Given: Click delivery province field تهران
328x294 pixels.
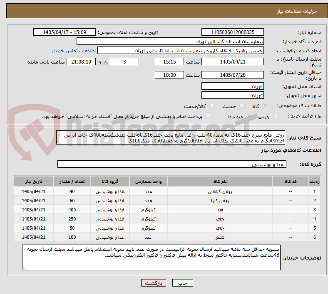Looking at the screenshot, I should coord(233,86).
